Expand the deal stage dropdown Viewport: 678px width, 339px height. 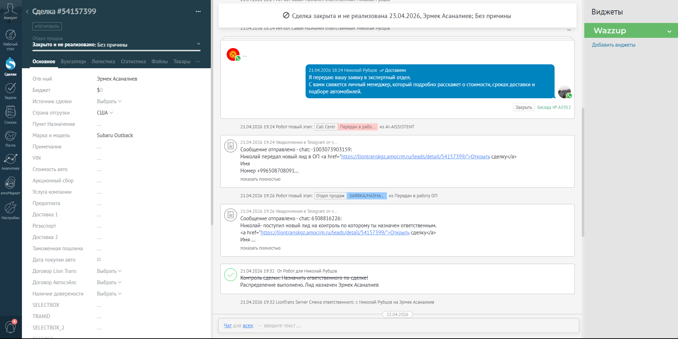point(199,44)
